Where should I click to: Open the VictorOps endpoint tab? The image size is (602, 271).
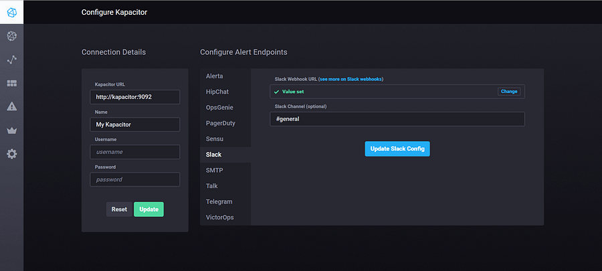[x=221, y=217]
